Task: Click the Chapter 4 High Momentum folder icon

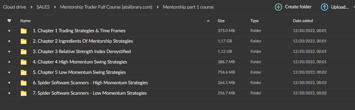Action: (x=24, y=62)
